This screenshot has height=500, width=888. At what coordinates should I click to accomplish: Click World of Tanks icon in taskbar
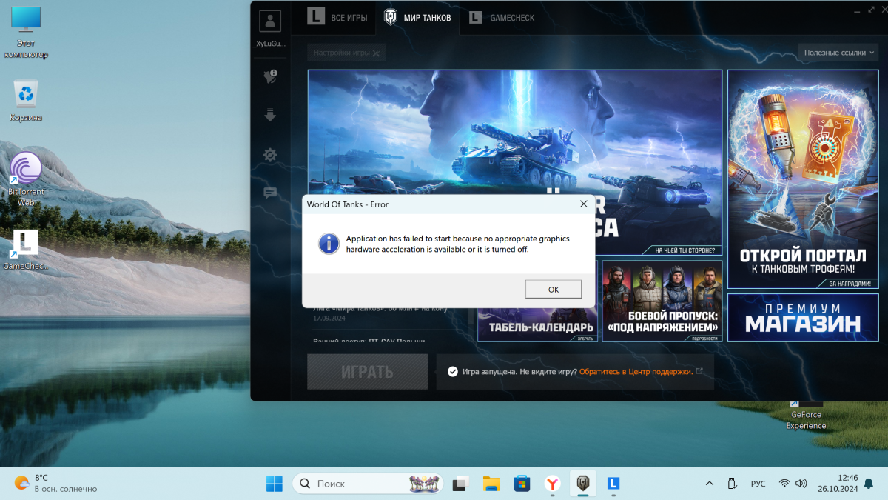pos(583,484)
